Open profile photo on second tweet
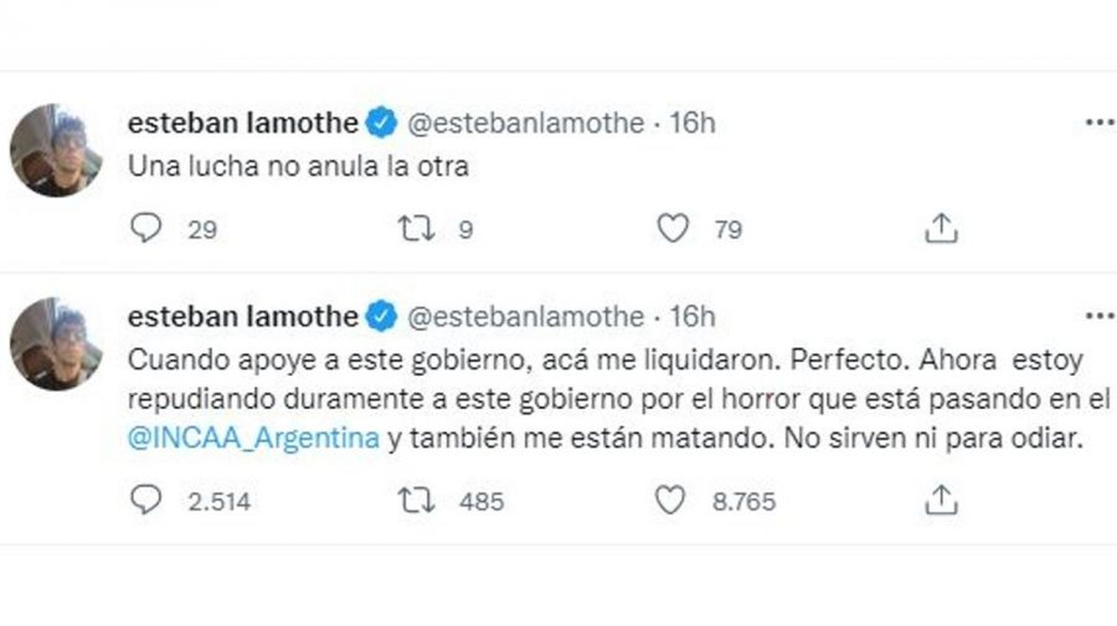 (56, 343)
